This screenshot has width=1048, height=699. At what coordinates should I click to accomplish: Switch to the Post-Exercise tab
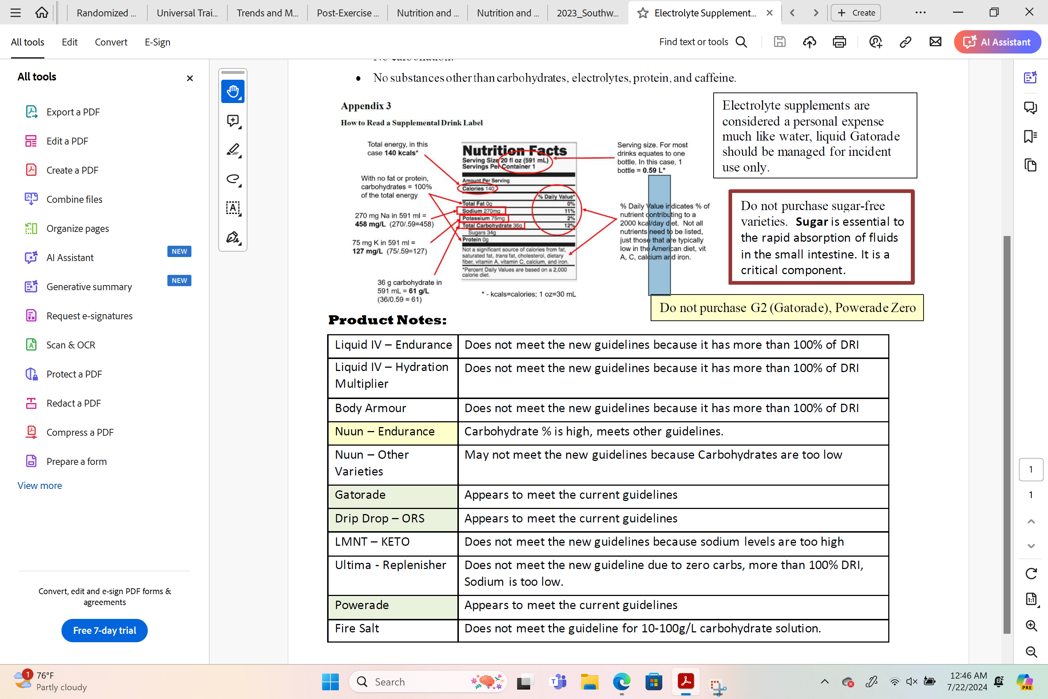tap(348, 13)
